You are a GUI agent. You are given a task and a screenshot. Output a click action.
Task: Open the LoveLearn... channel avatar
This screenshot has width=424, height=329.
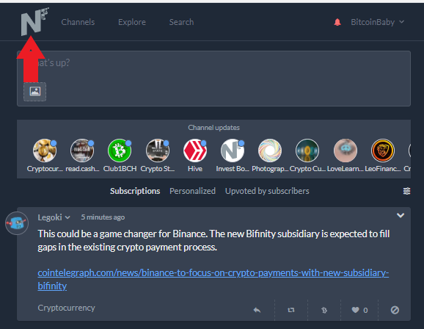click(x=346, y=151)
